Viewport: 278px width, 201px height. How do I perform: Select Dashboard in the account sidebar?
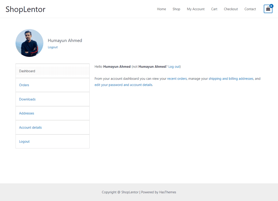[27, 71]
